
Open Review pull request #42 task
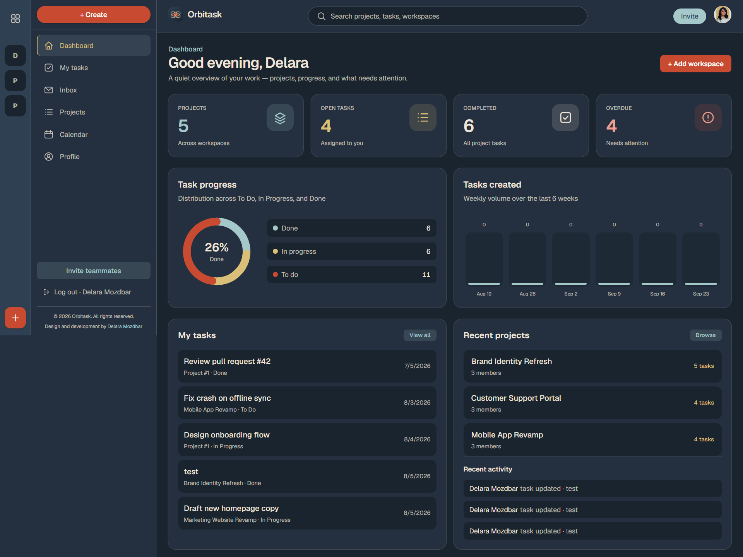[x=307, y=366]
